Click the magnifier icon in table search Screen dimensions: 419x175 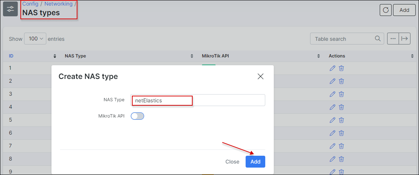click(x=378, y=39)
